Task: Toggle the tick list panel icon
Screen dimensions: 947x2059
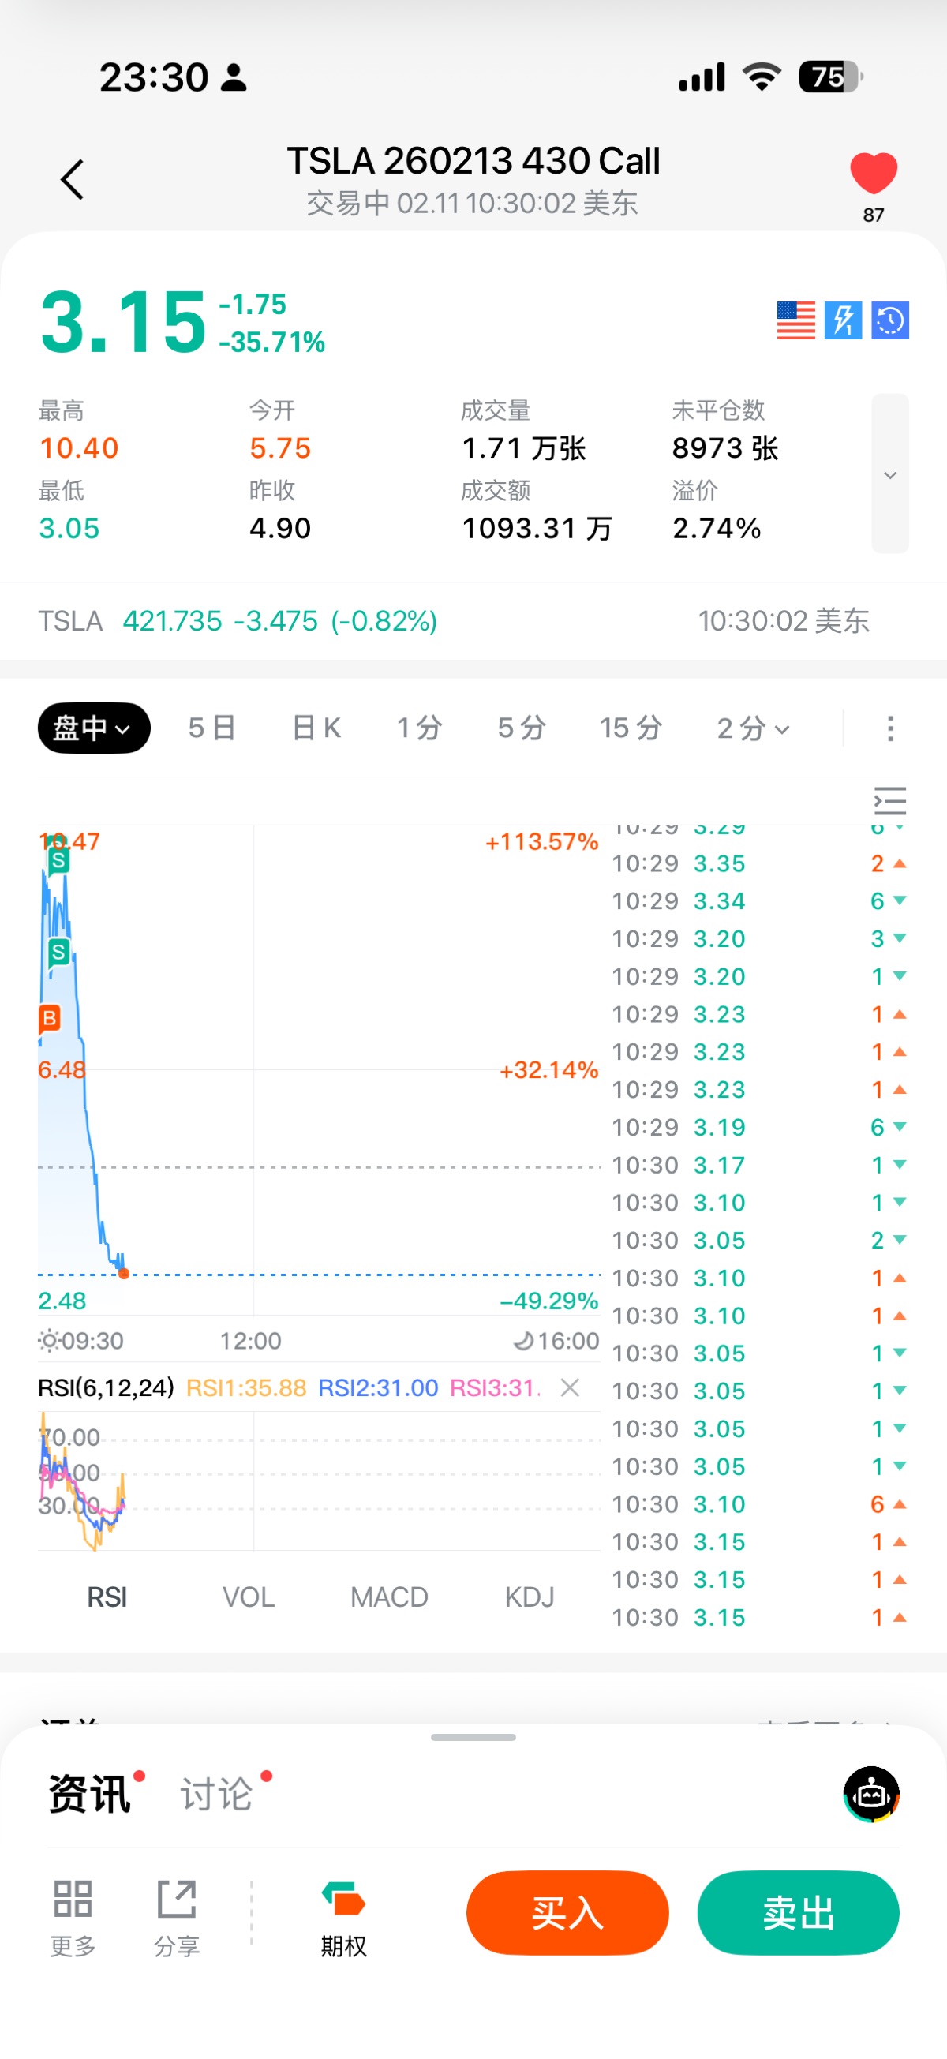Action: pyautogui.click(x=889, y=800)
